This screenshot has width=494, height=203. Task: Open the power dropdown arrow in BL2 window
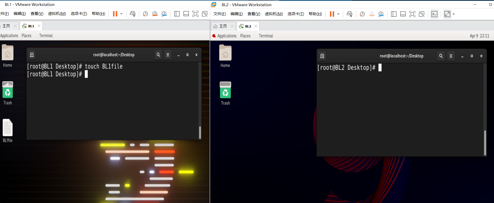coord(338,14)
